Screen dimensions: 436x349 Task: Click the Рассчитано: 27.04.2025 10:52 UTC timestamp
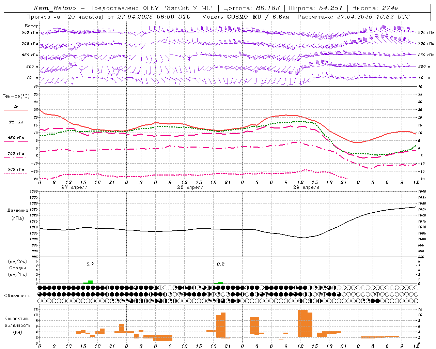pyautogui.click(x=354, y=17)
